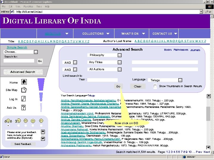Select the second smiley feedback face
Viewport: 214px width, 160px height.
click(x=18, y=121)
